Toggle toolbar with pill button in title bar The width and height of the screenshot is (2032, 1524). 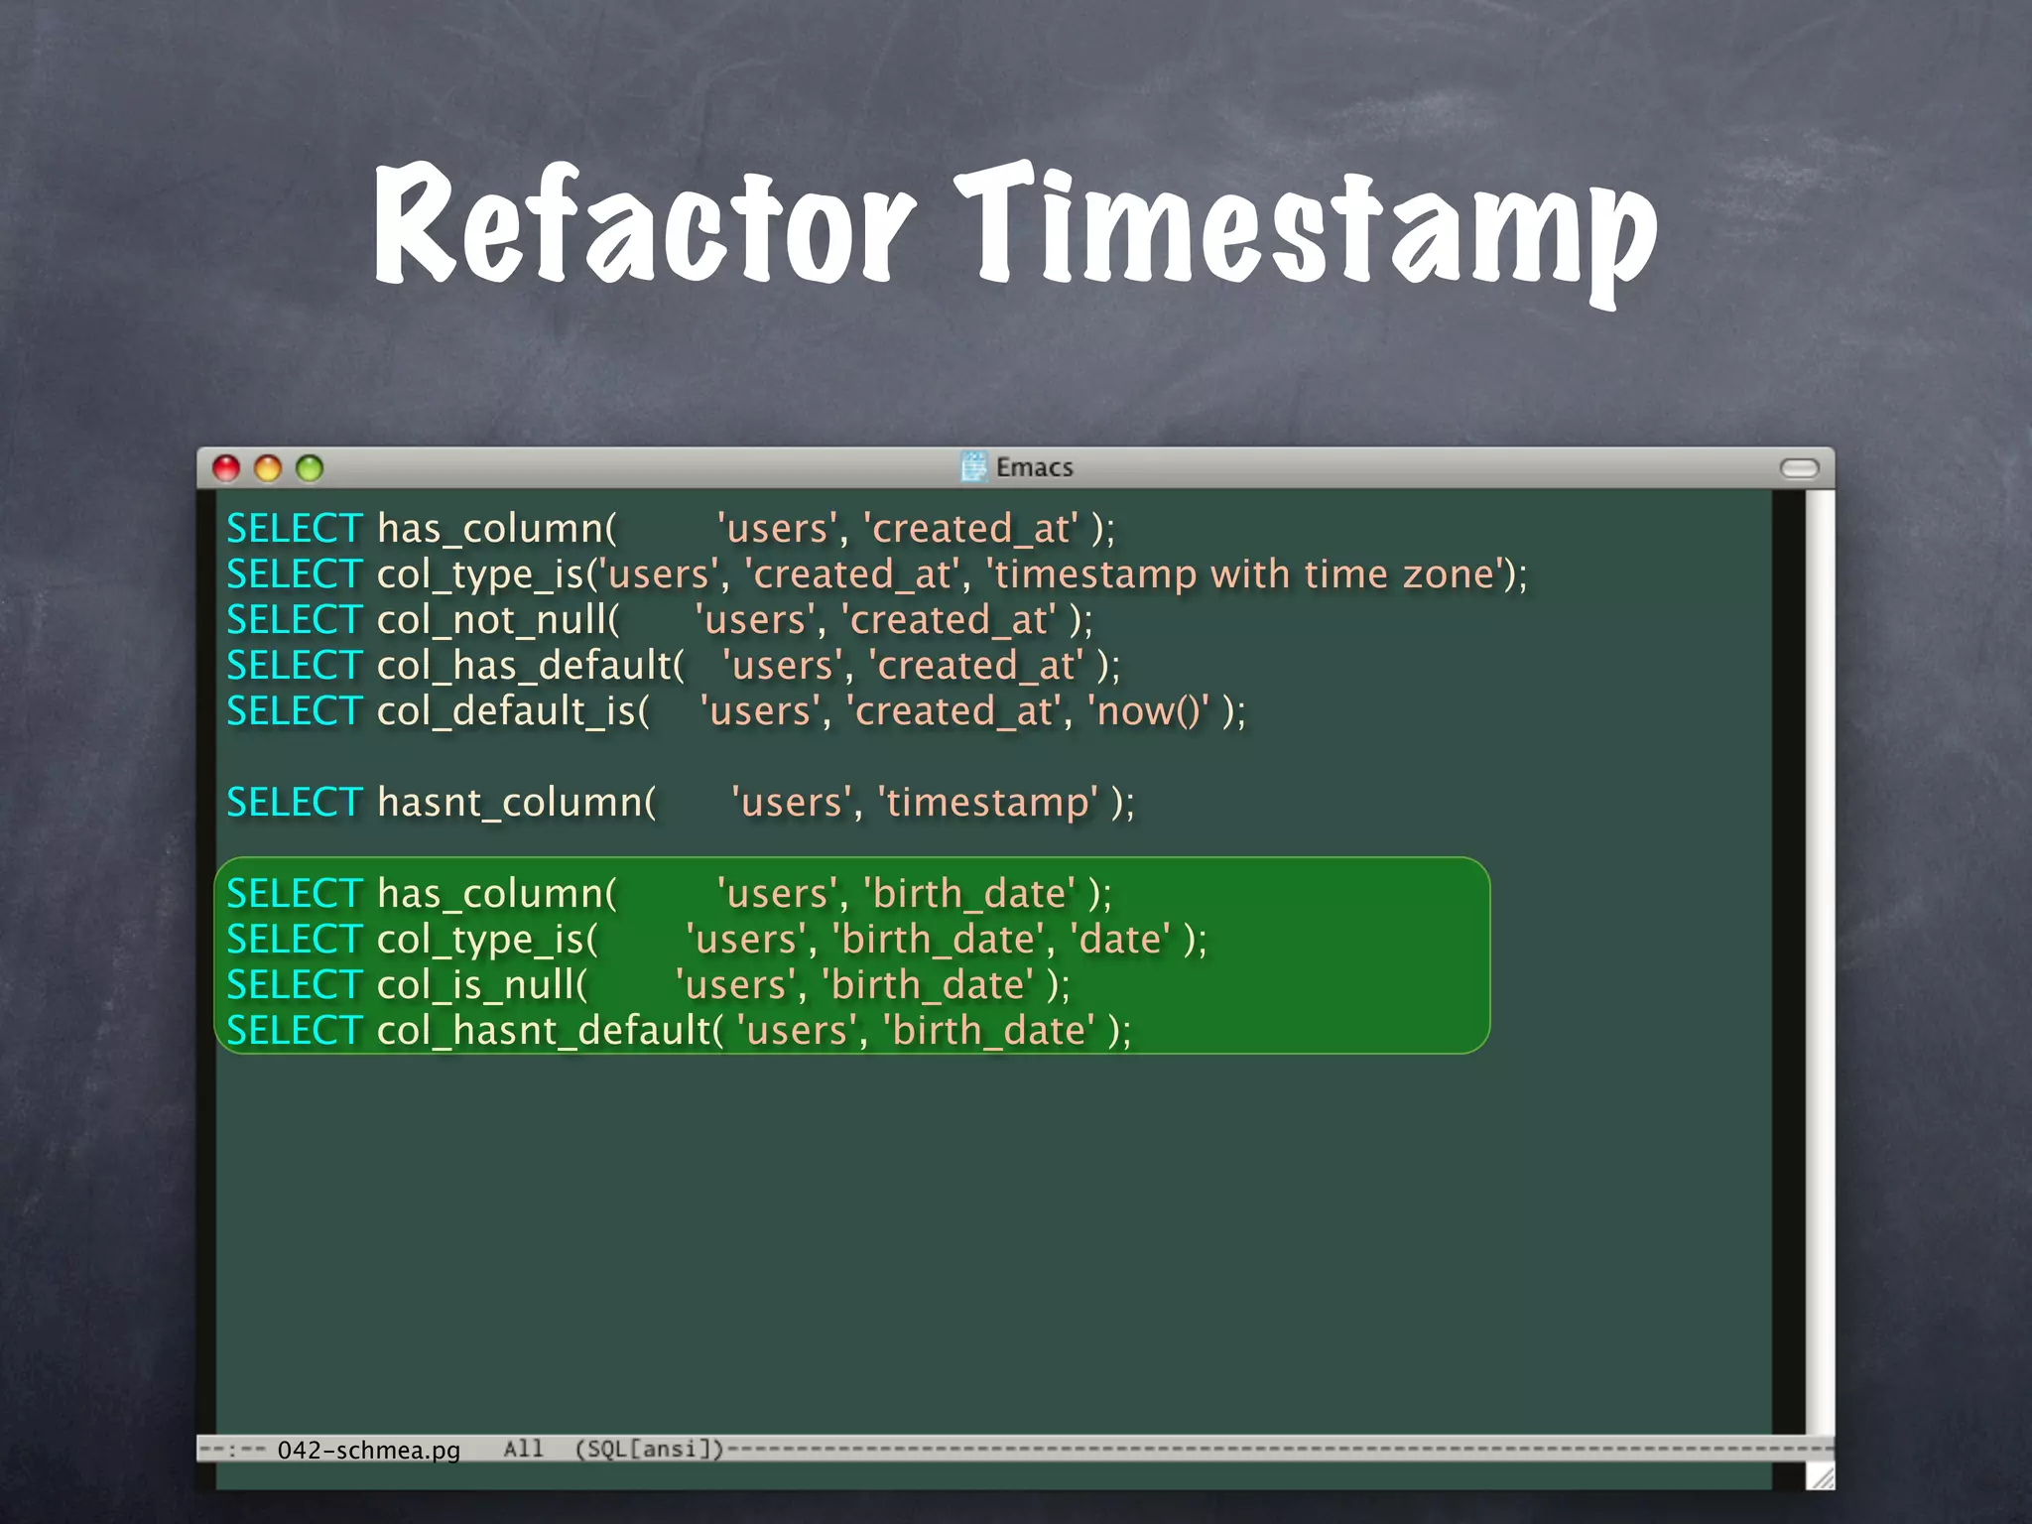point(1799,467)
